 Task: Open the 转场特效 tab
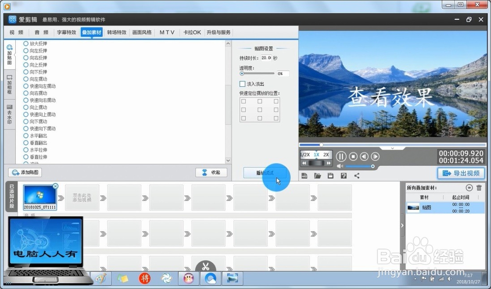click(116, 32)
